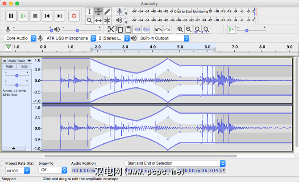Click the track gain slider knob

17,76
